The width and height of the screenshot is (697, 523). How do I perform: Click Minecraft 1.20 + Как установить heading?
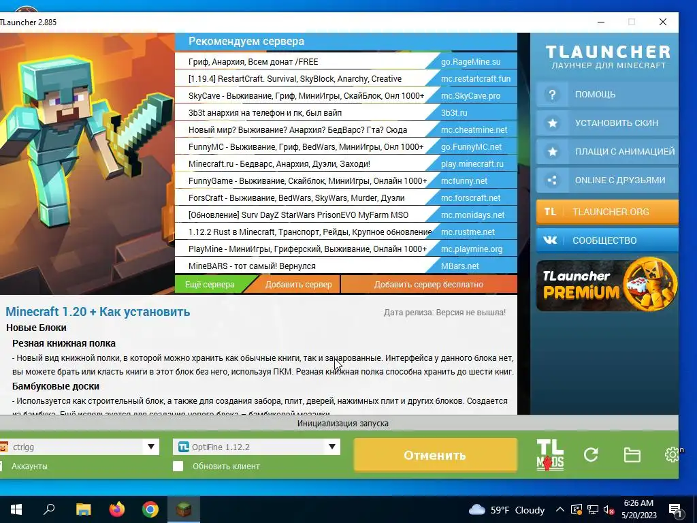pyautogui.click(x=98, y=312)
